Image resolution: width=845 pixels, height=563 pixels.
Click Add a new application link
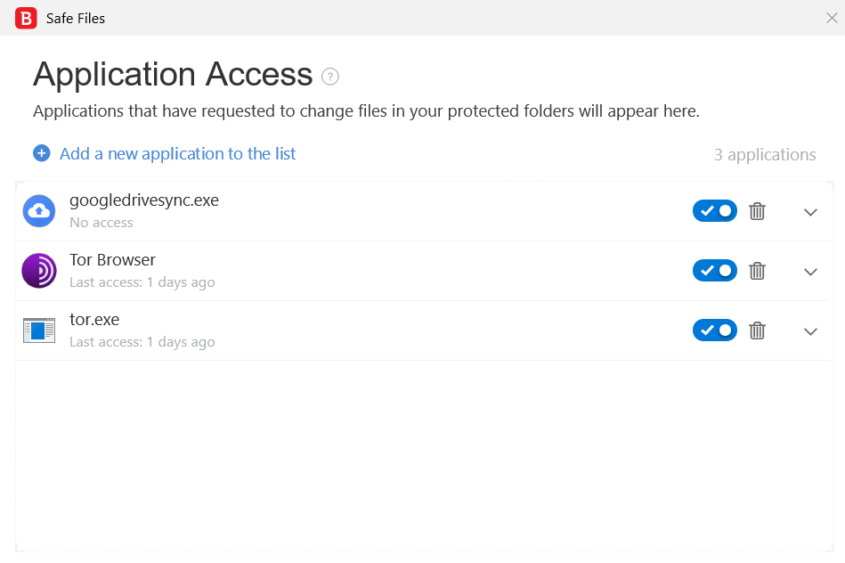[x=177, y=153]
